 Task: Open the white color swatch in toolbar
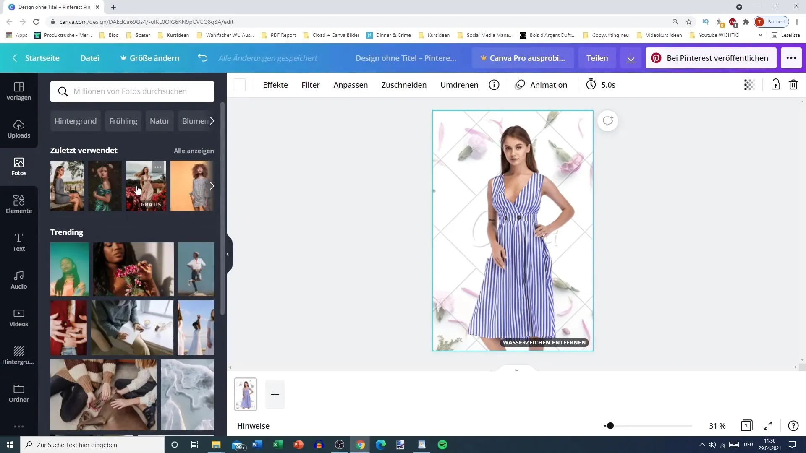click(239, 85)
